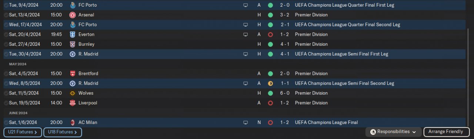Image resolution: width=474 pixels, height=139 pixels.
Task: Select the R. Madrid Semi Final Second Leg row
Action: [x=234, y=83]
